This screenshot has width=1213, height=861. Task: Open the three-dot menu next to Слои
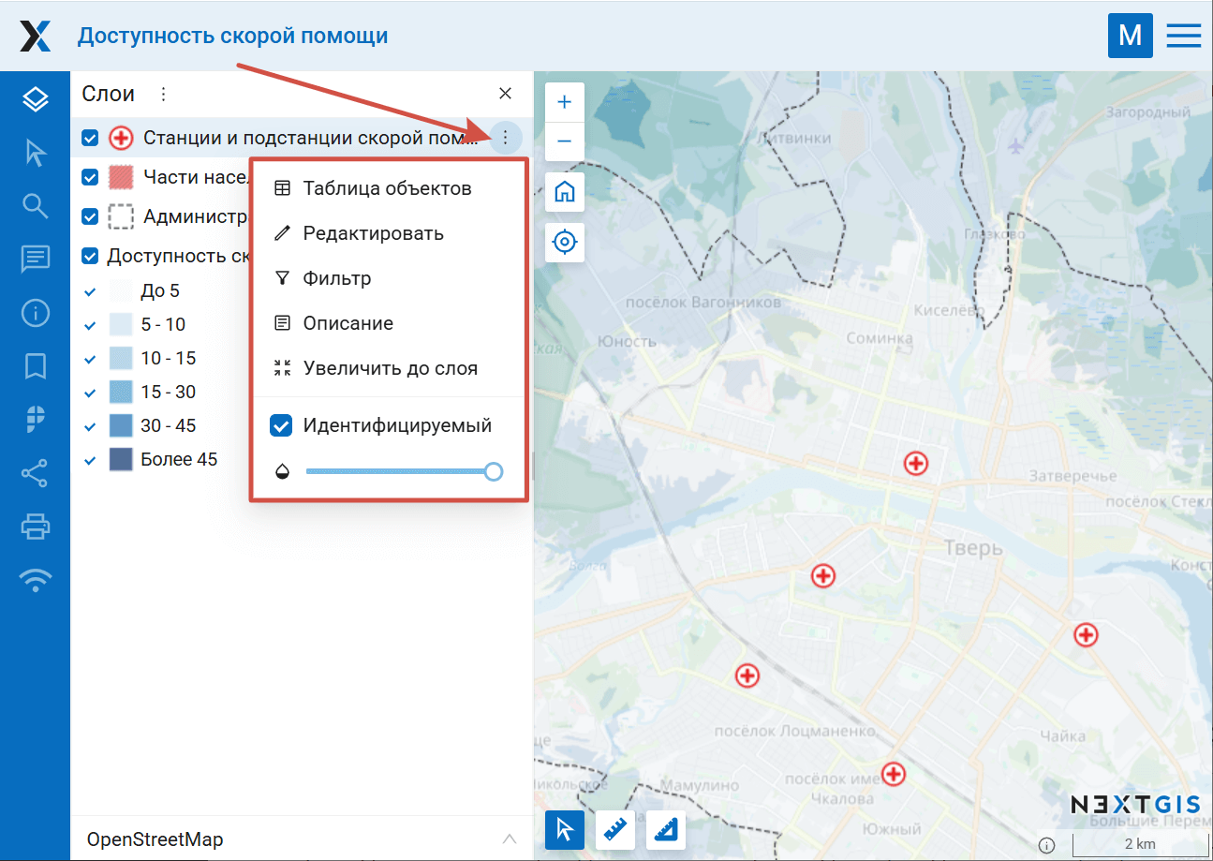pyautogui.click(x=162, y=93)
